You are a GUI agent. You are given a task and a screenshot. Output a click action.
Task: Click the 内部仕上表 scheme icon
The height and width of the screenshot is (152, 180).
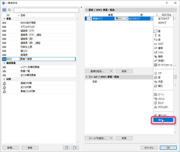[4, 47]
